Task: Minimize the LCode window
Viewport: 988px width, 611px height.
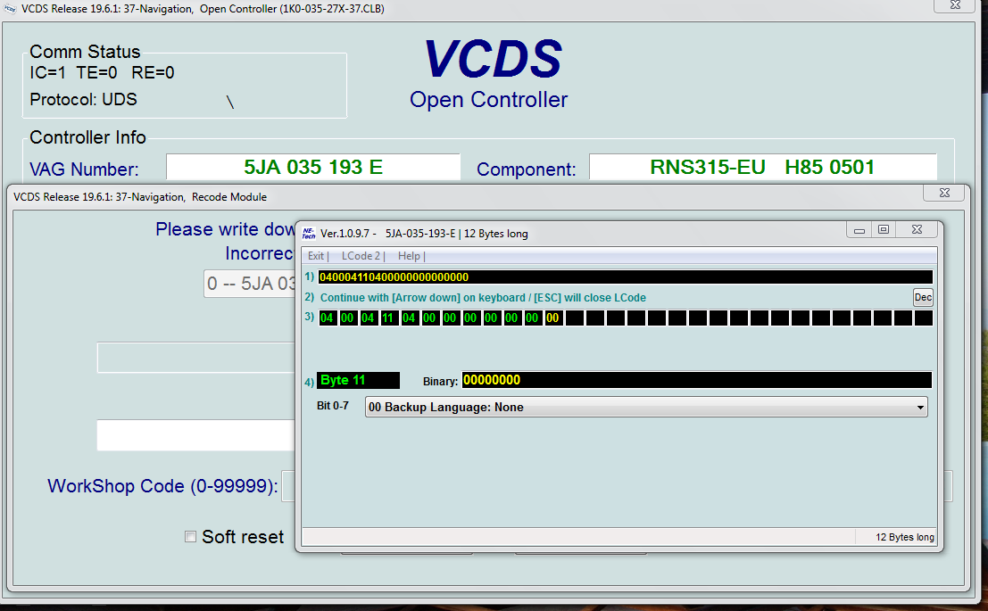Action: point(859,230)
